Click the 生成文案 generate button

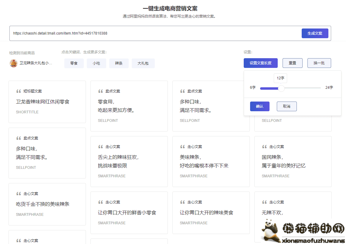coord(315,33)
